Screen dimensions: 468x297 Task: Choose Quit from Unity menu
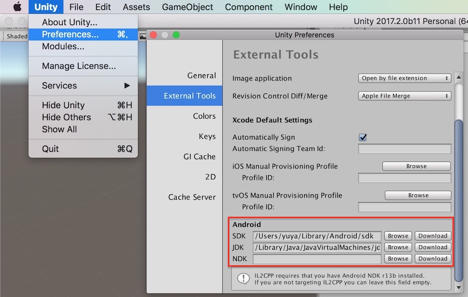tap(83, 148)
